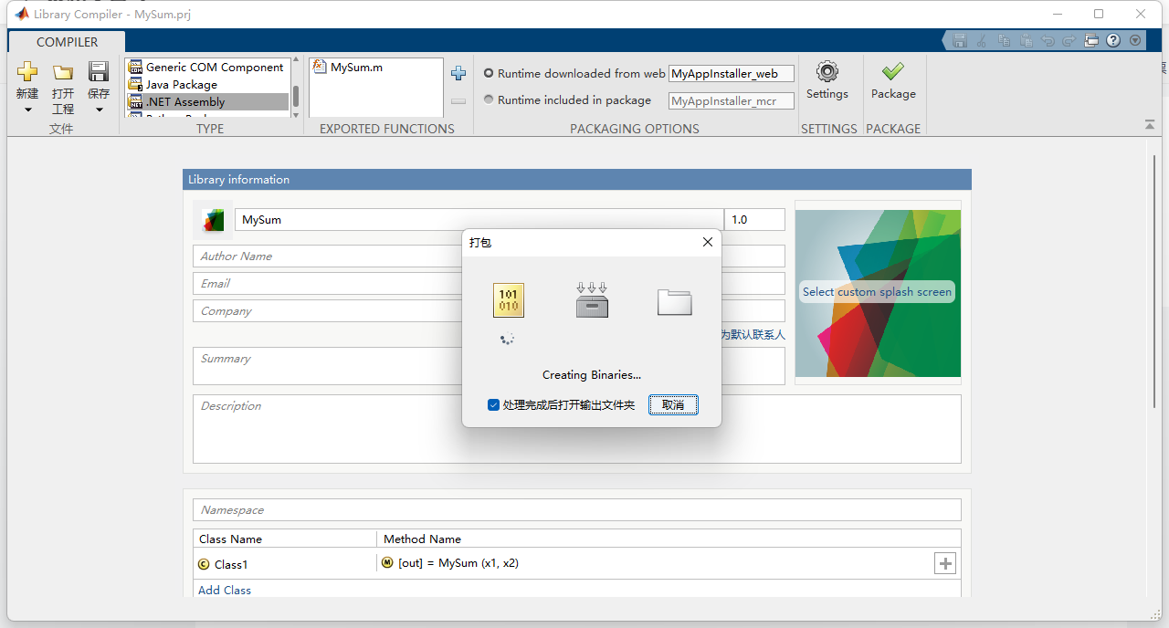Select Generic COM Component type
This screenshot has height=628, width=1169.
207,67
